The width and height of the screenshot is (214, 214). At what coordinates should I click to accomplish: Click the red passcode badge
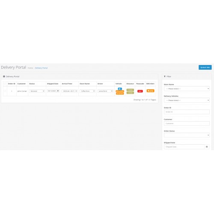coord(140,91)
